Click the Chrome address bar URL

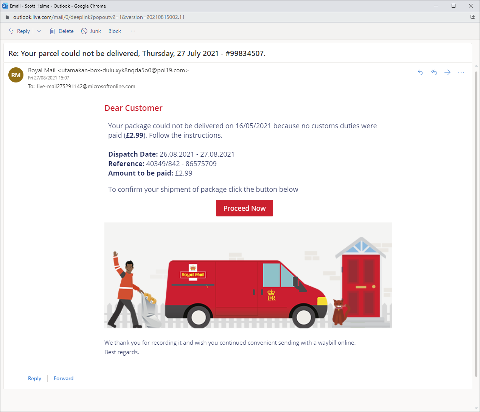[x=99, y=17]
